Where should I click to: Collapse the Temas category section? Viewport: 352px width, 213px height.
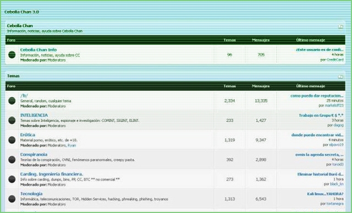tap(340, 77)
